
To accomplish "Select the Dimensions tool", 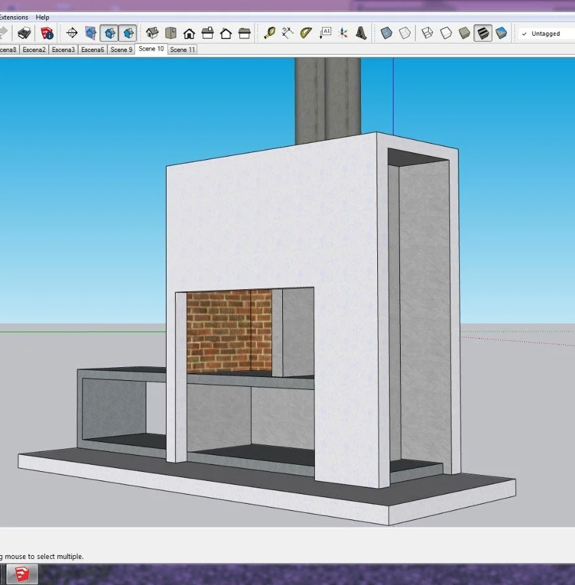I will pos(287,33).
